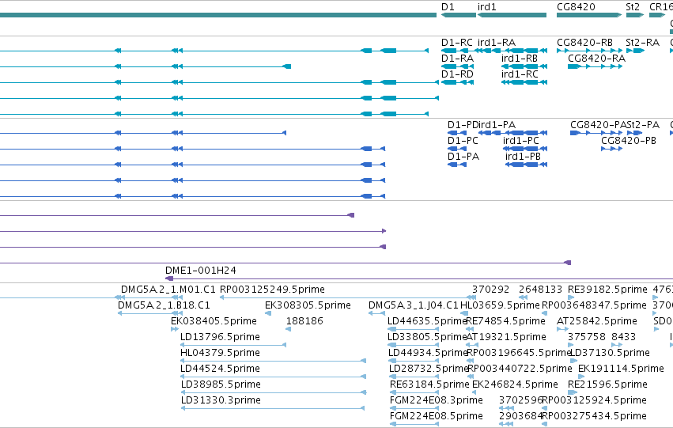The height and width of the screenshot is (428, 673).
Task: Select the CG8420 gene label in top track
Action: 576,7
